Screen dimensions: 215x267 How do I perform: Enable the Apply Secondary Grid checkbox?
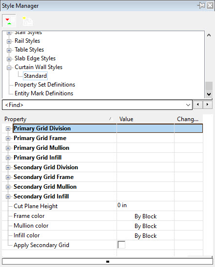(x=121, y=245)
